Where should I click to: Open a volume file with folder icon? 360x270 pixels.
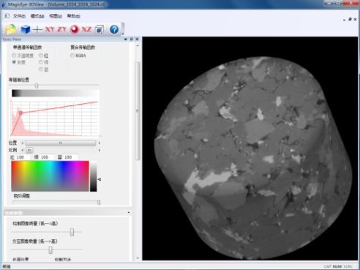(11, 29)
